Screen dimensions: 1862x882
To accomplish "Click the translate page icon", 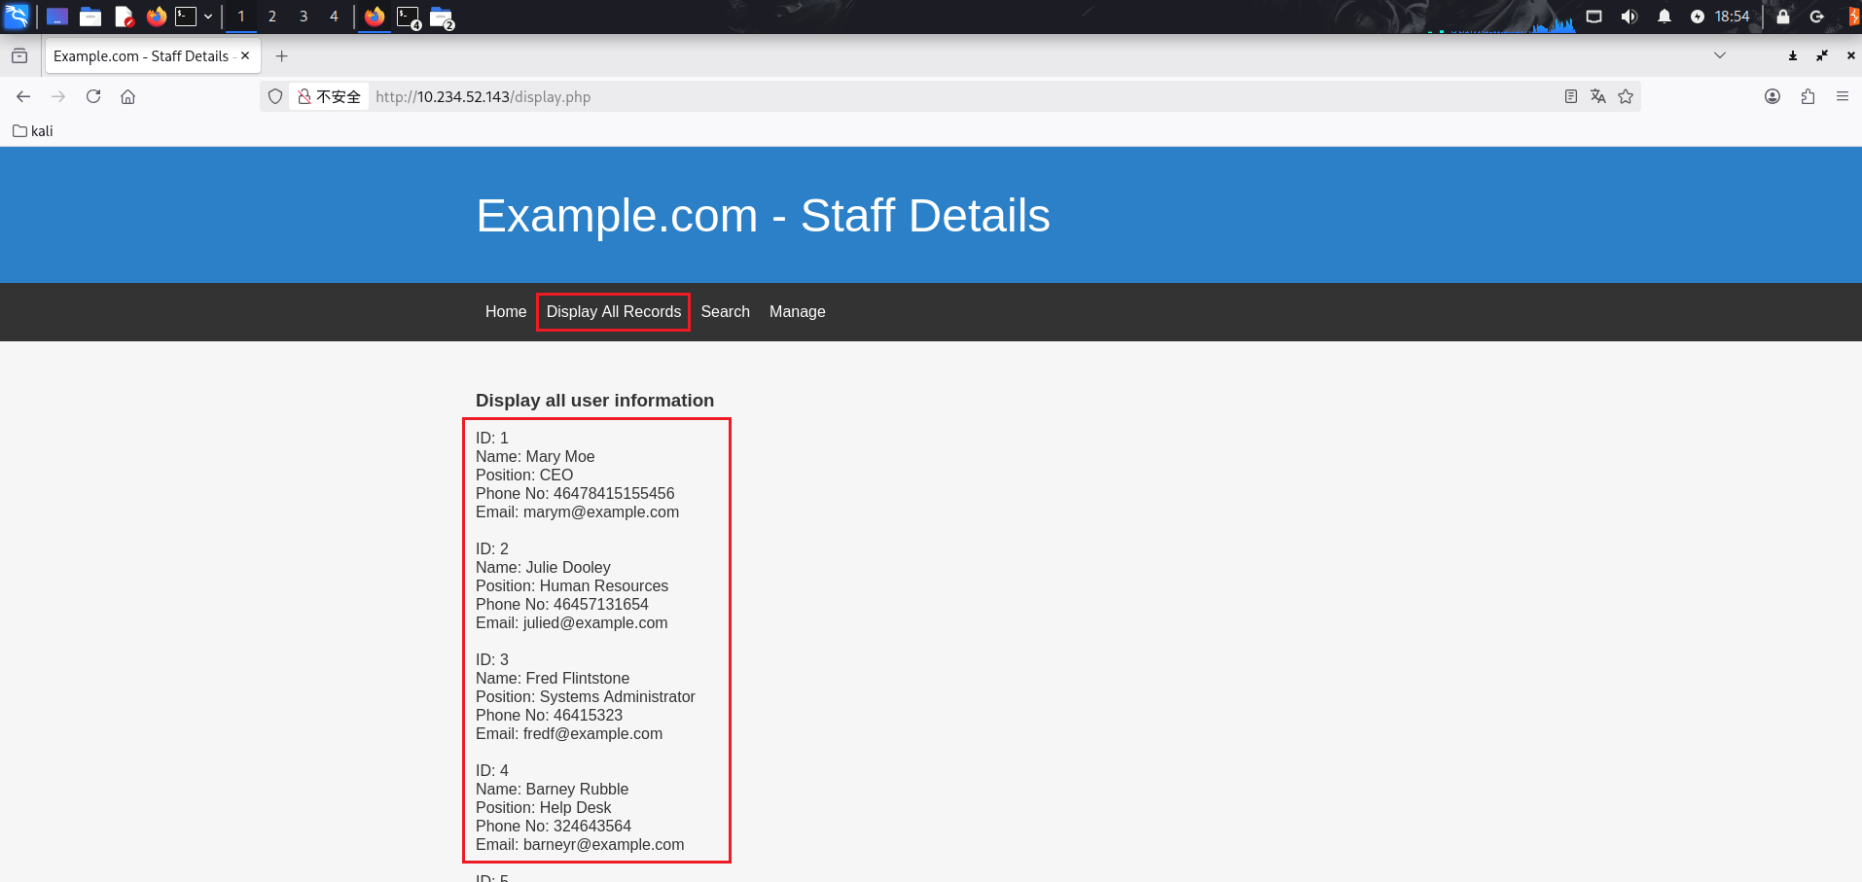I will 1597,96.
